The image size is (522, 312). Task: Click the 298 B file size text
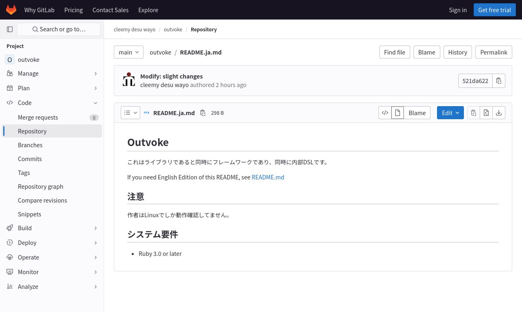(x=217, y=113)
